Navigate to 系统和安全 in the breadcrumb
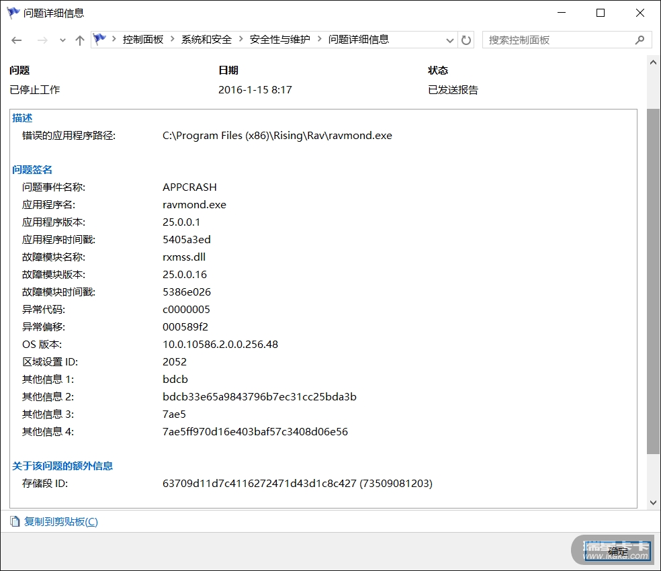Screen dimensions: 661x571 point(206,40)
